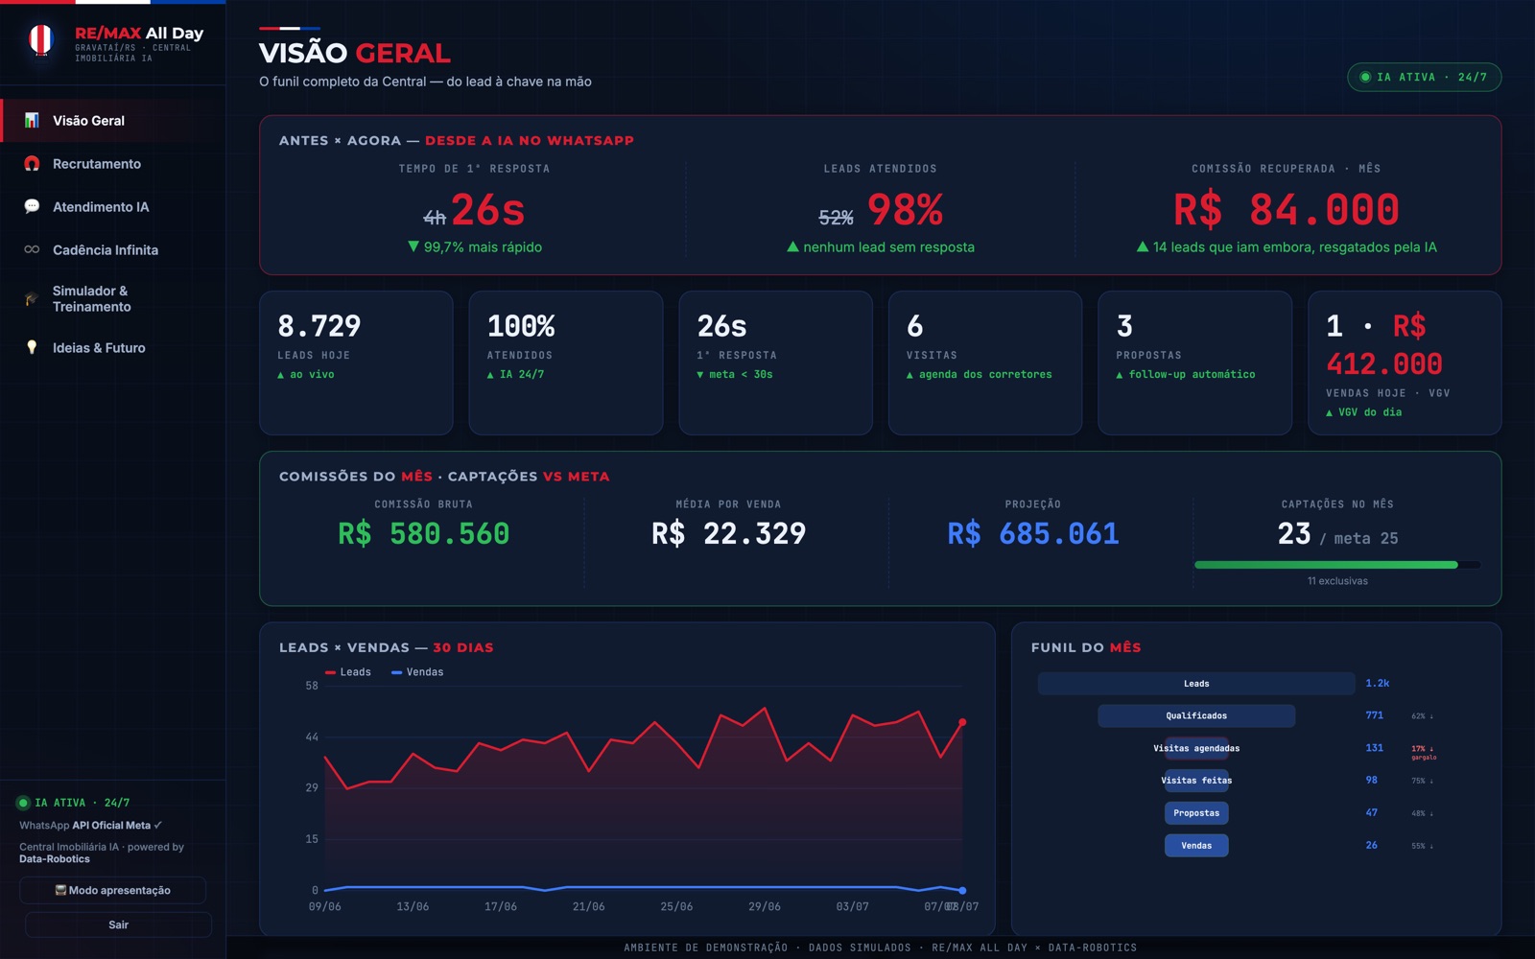Screen dimensions: 1535x959
Task: Click the Atendimento IA speech bubble icon
Action: pyautogui.click(x=32, y=207)
